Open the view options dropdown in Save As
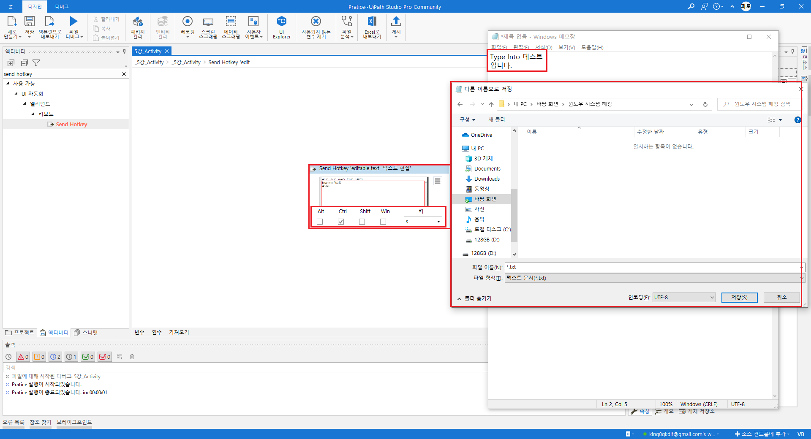 [x=780, y=120]
